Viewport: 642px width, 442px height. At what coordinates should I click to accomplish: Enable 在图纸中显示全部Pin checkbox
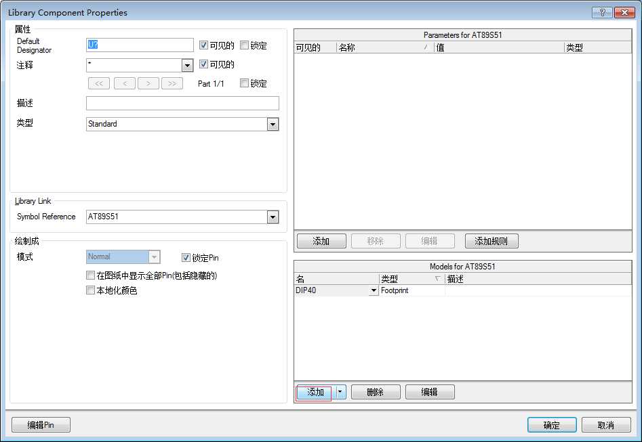pyautogui.click(x=90, y=275)
